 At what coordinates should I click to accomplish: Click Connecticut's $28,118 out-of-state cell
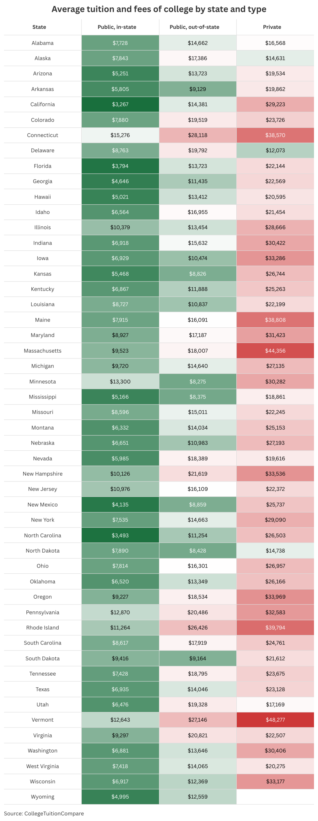(198, 135)
